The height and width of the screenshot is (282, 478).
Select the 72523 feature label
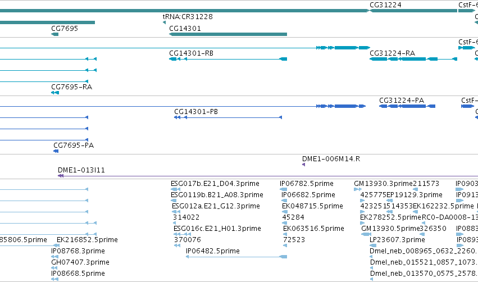[294, 240]
